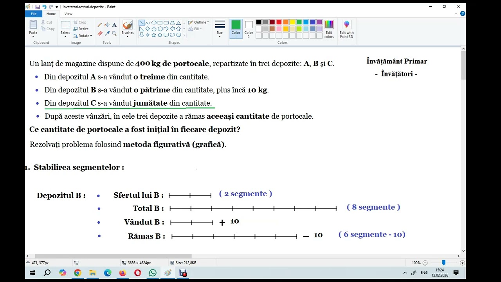Choose the Oval shape
Image resolution: width=501 pixels, height=282 pixels.
[x=154, y=23]
